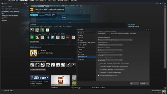Select Grand Theft Auto: San Andreas in list
167x94 pixels.
click(10, 15)
